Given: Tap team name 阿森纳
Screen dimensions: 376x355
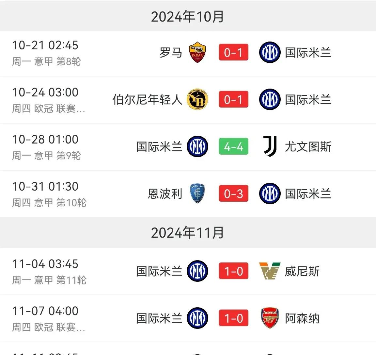Looking at the screenshot, I should 302,318.
